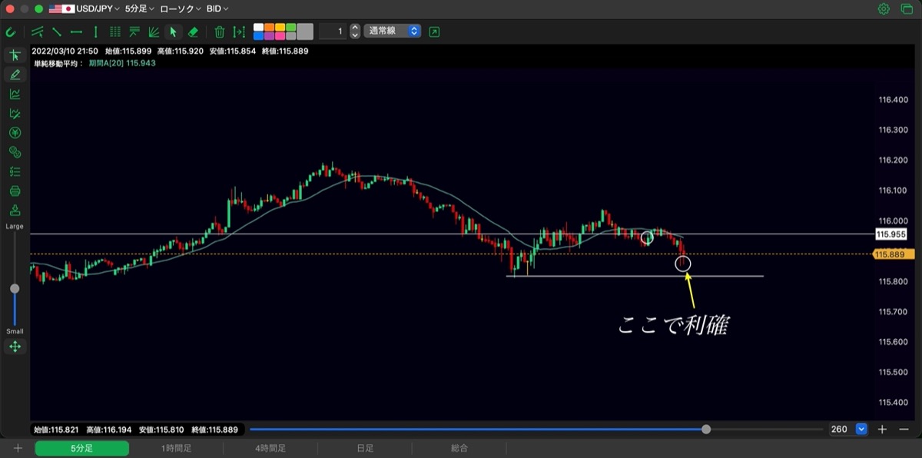Switch to the 1時間足 tab
The width and height of the screenshot is (922, 458).
coord(176,448)
